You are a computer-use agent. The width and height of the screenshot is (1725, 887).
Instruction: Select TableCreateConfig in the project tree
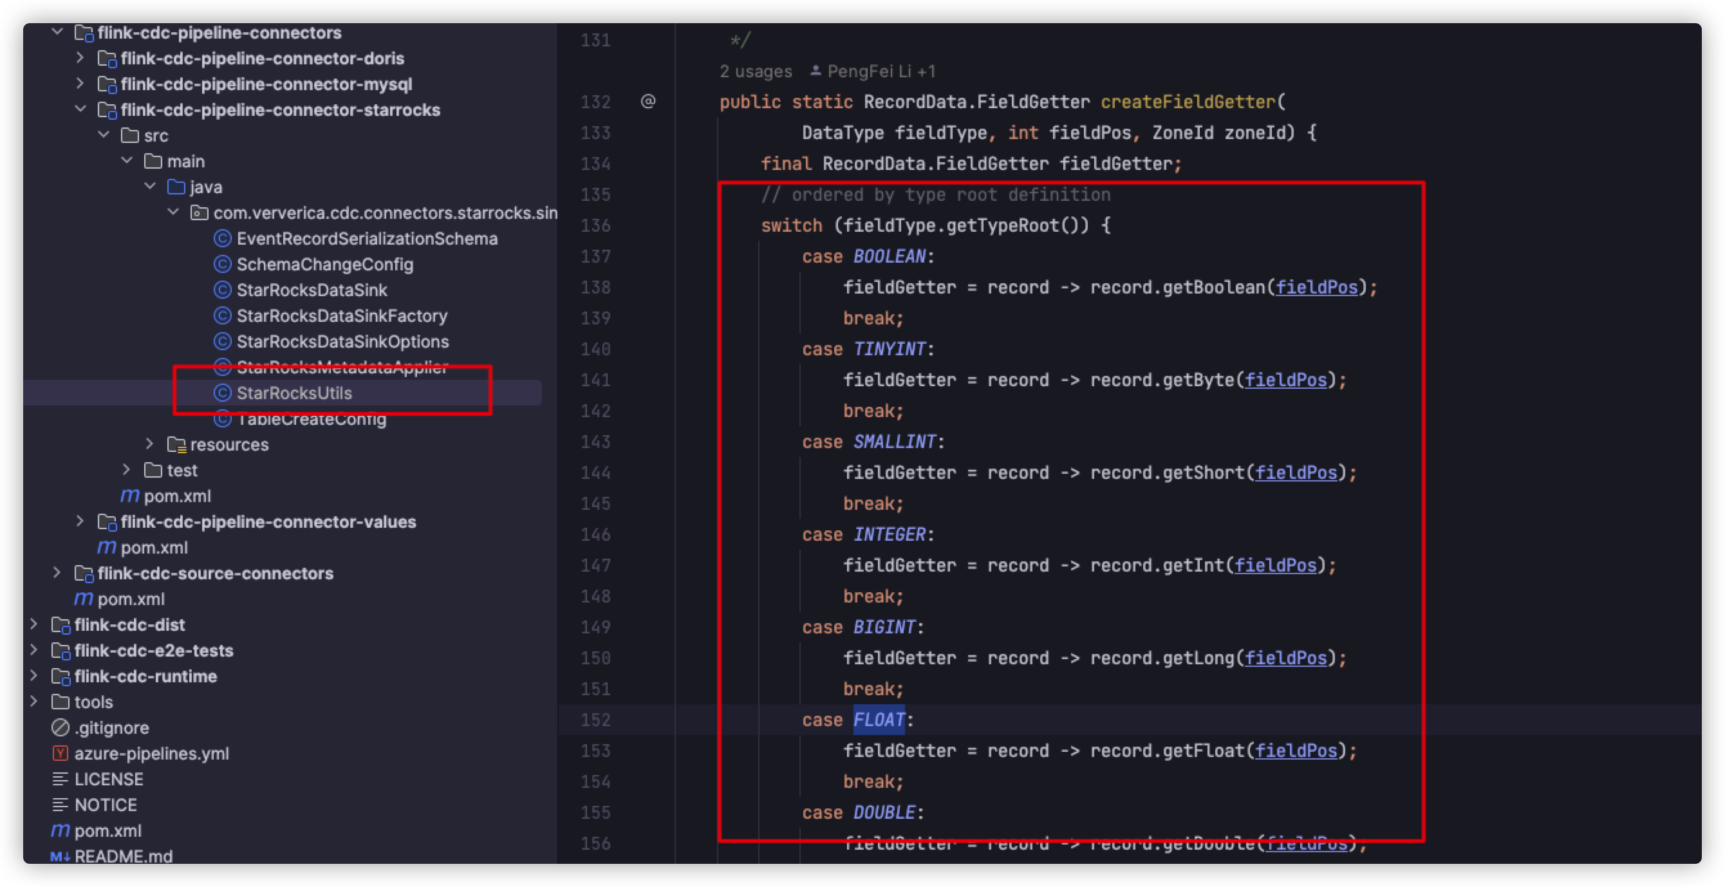click(312, 419)
